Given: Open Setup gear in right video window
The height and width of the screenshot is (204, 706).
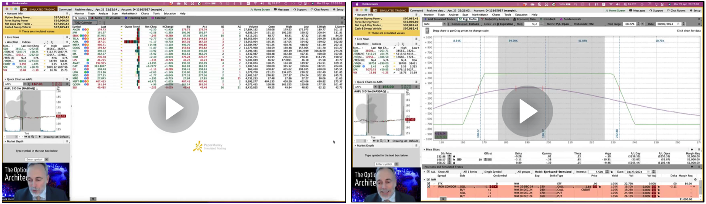Looking at the screenshot, I should (695, 11).
